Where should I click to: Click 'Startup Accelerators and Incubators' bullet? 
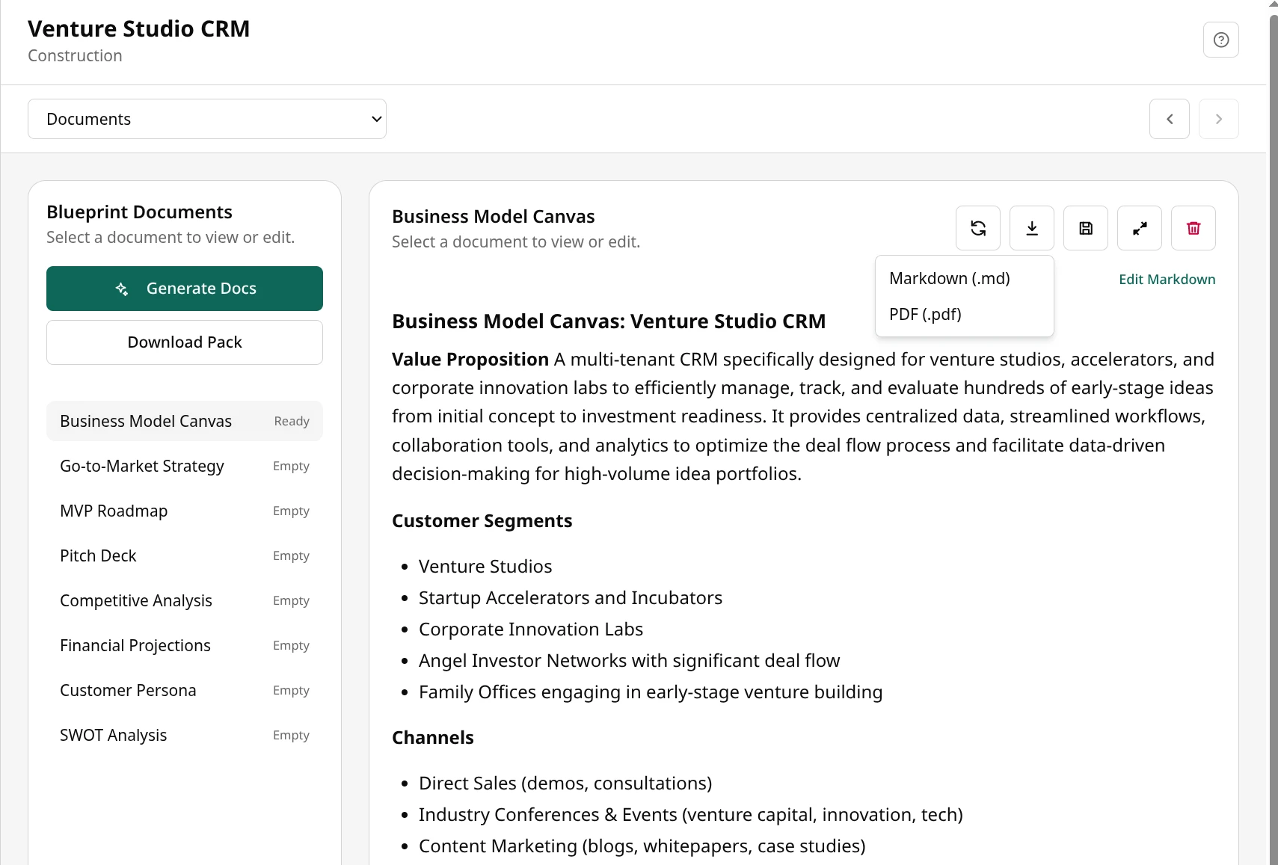point(571,598)
